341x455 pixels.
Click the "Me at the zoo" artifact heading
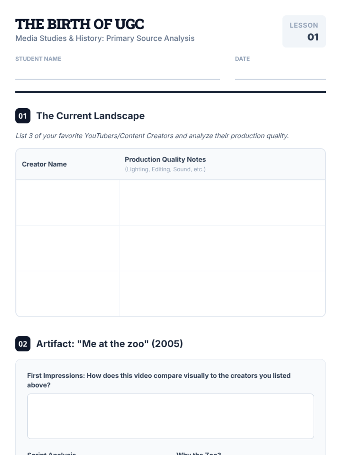click(x=109, y=344)
